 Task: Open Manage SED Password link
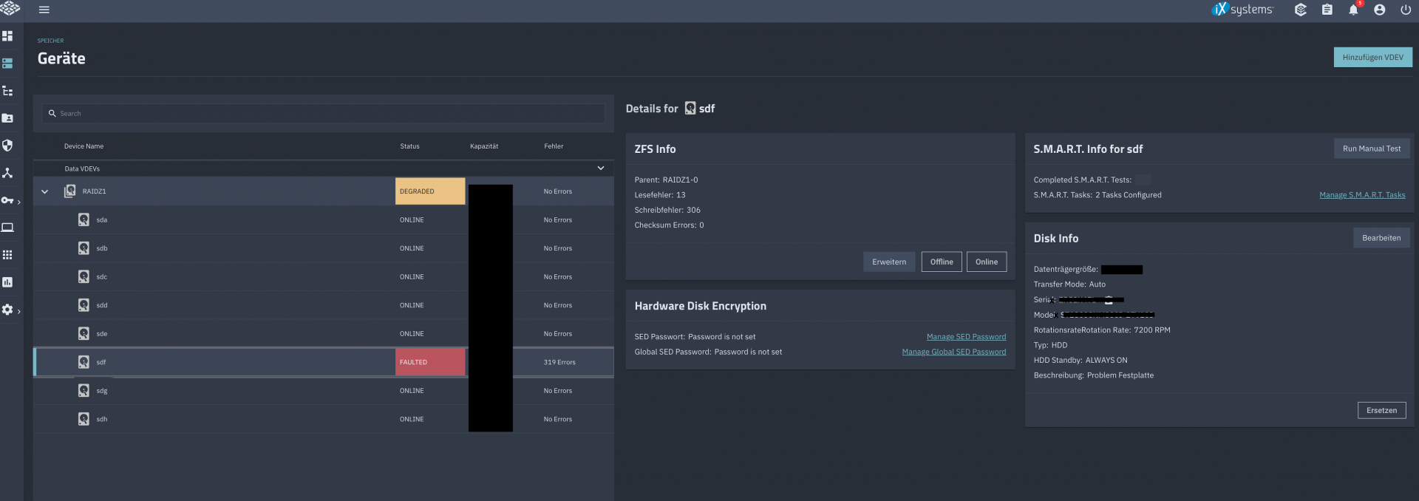(966, 337)
